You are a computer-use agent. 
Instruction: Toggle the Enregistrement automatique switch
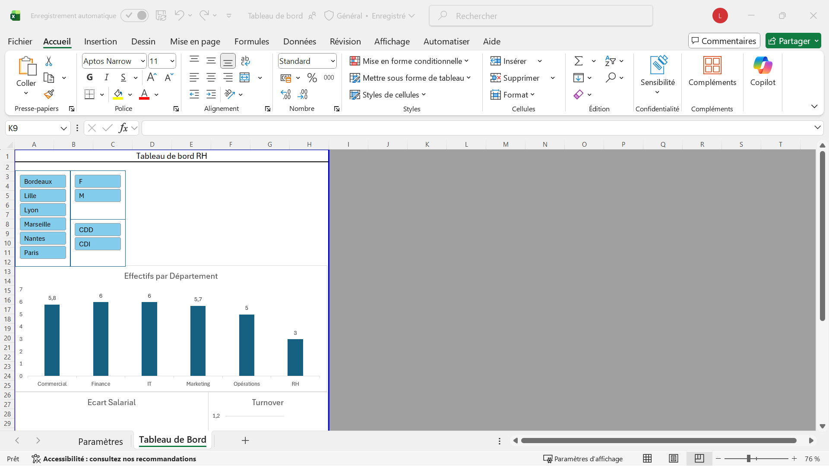(x=134, y=16)
